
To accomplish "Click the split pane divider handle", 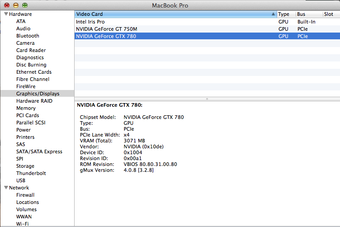I will pos(207,99).
